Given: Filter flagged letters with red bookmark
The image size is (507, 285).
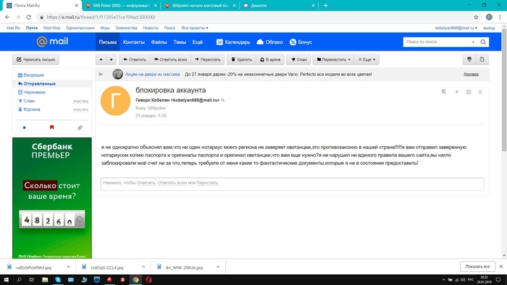Looking at the screenshot, I should click(51, 127).
